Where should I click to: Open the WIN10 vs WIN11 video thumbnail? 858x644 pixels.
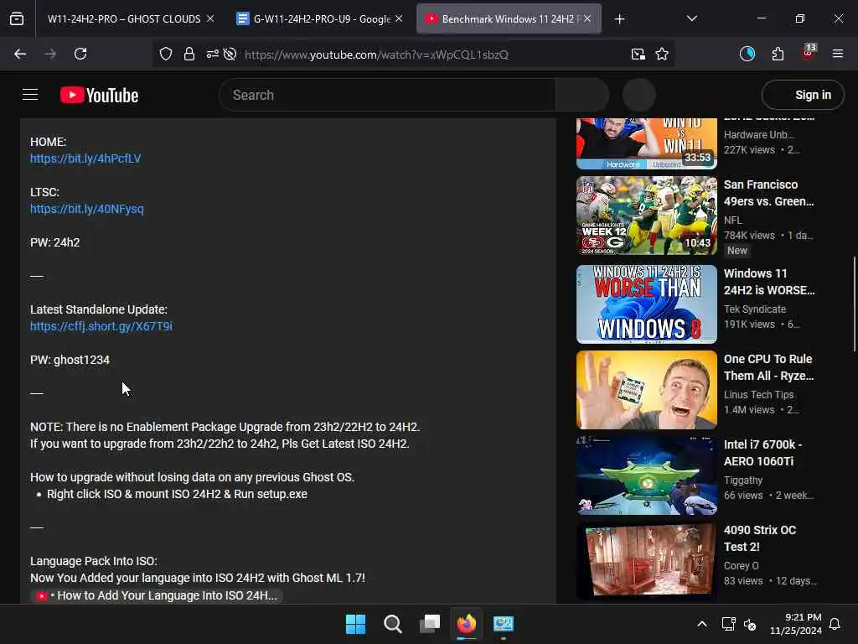pos(646,143)
